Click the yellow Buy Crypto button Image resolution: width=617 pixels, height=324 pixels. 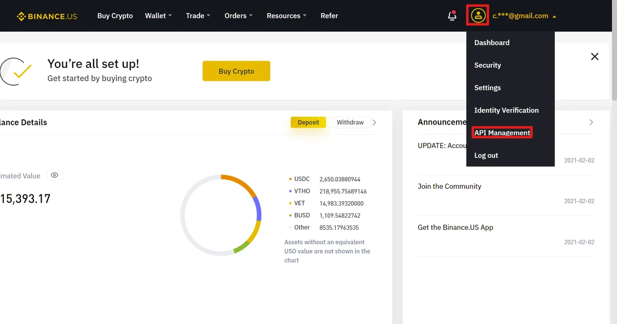(x=236, y=71)
